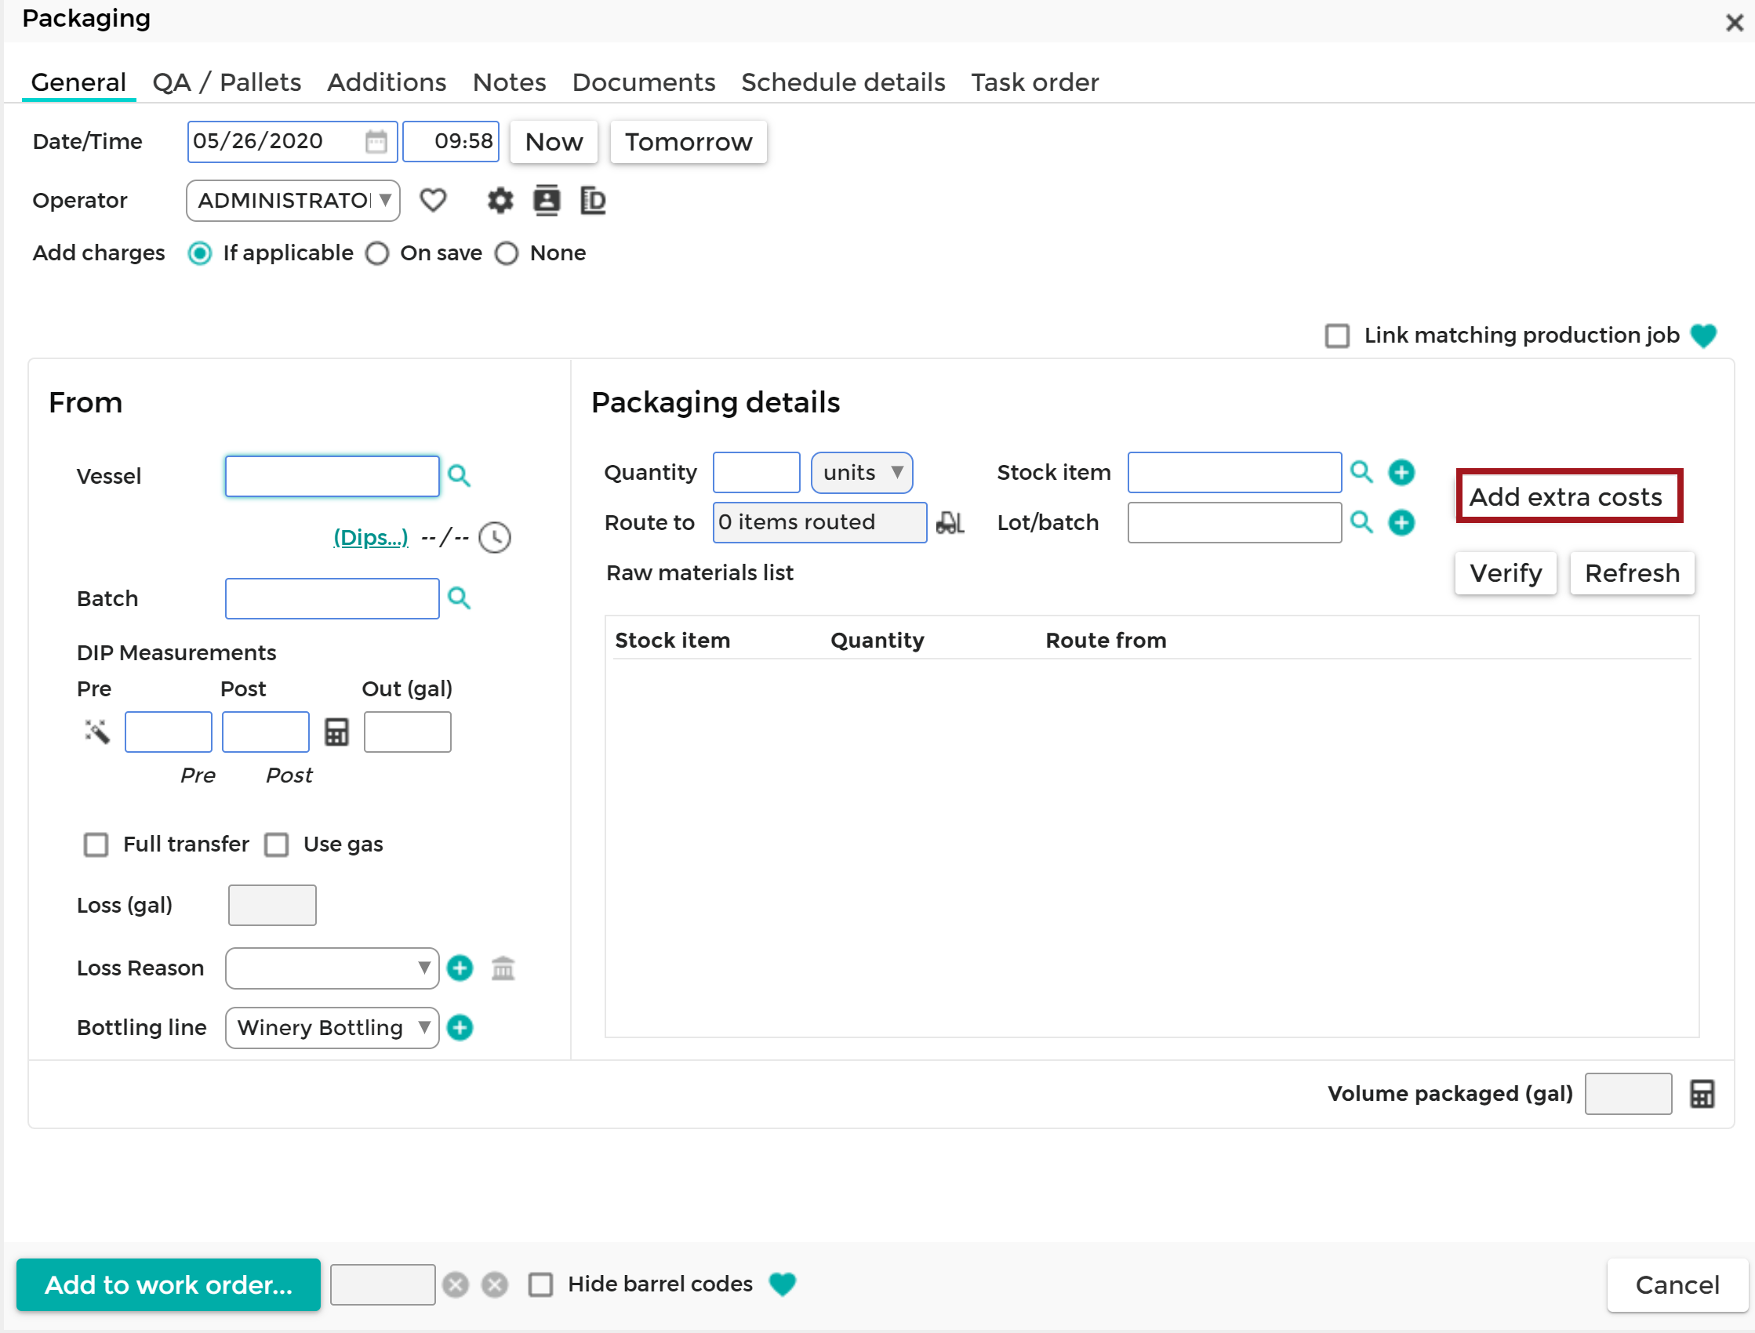This screenshot has width=1755, height=1333.
Task: Open the quantity units dropdown
Action: (x=862, y=473)
